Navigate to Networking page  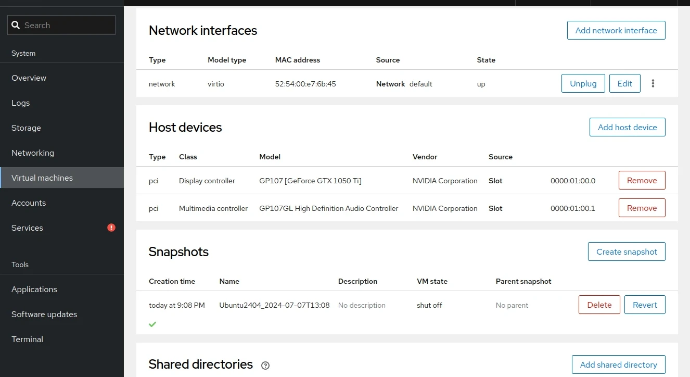tap(33, 153)
